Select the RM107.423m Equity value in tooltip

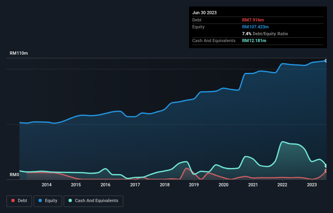256,27
